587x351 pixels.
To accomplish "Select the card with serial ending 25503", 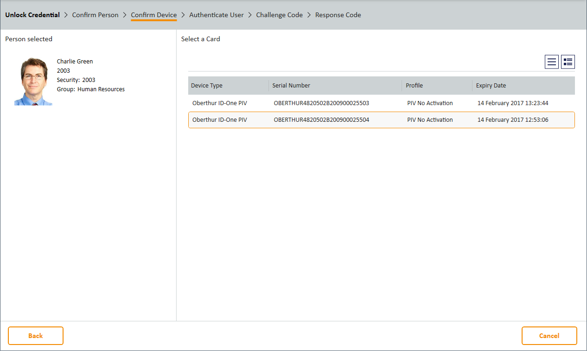I will (321, 103).
